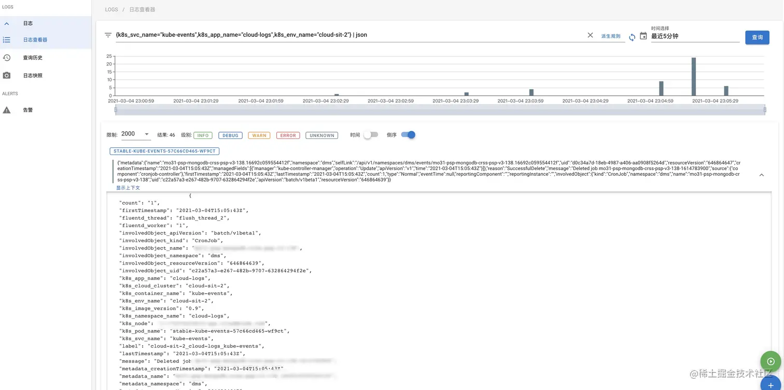Click the alert warning triangle icon
784x390 pixels.
tap(7, 110)
